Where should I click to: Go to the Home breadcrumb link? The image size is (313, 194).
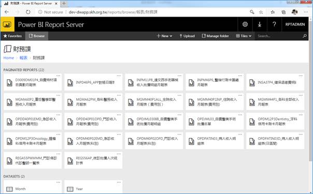click(x=9, y=58)
